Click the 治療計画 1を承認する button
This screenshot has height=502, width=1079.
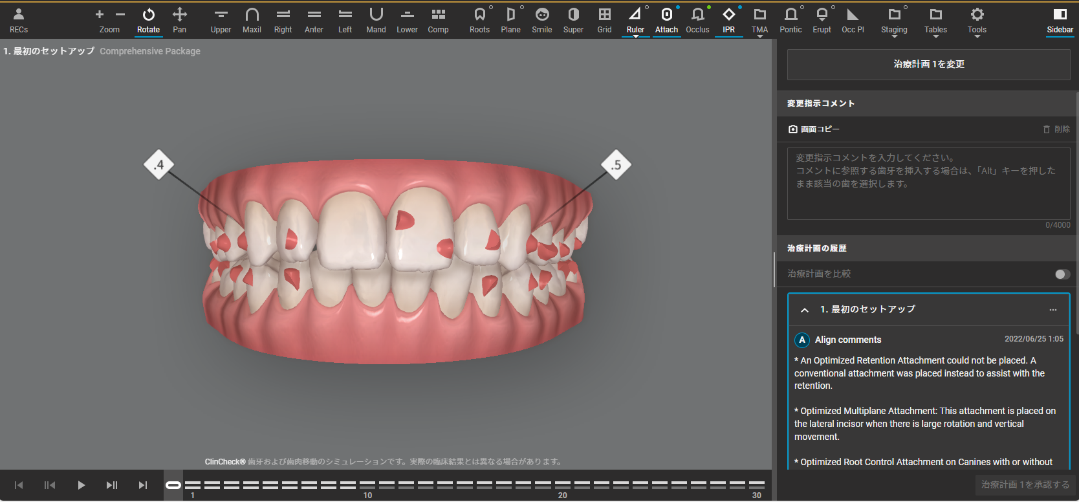[1025, 485]
